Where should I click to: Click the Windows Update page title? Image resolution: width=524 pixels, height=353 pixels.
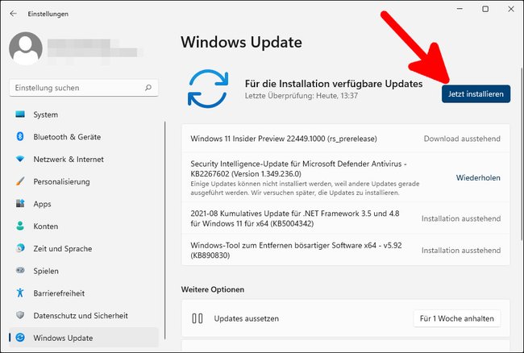pos(241,43)
